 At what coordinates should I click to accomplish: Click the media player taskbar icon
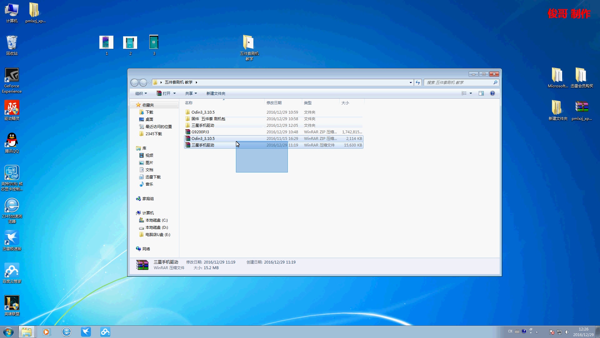pos(46,332)
